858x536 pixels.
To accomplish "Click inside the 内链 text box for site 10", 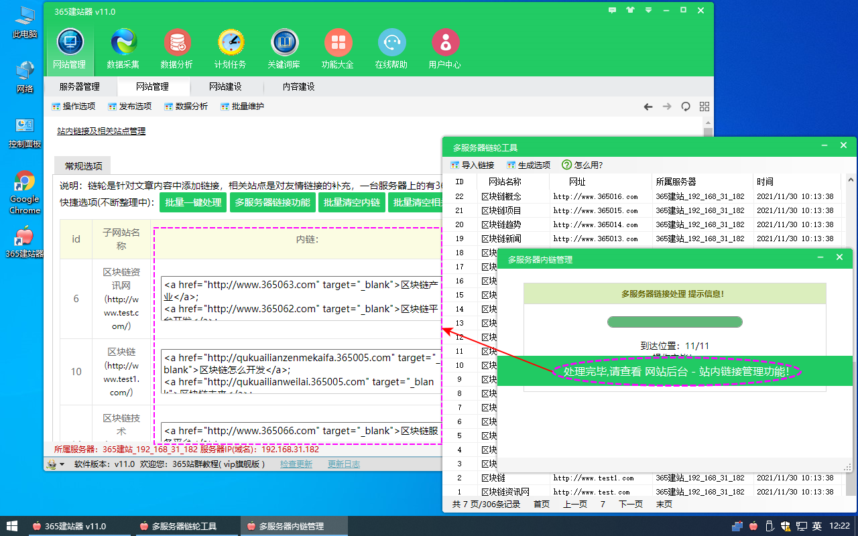I will (x=301, y=371).
